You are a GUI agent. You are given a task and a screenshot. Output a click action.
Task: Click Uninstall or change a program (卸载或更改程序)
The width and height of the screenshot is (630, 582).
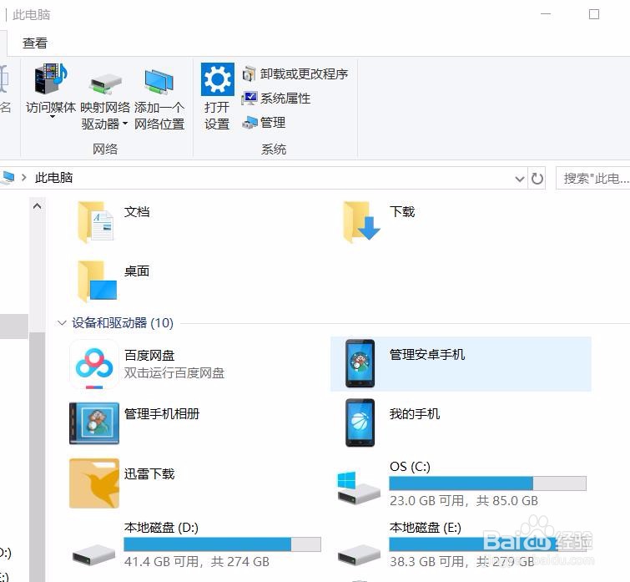pos(295,74)
